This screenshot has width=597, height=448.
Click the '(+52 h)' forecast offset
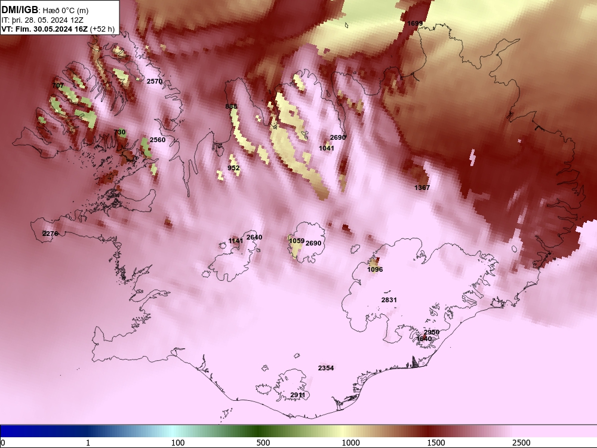pyautogui.click(x=103, y=29)
